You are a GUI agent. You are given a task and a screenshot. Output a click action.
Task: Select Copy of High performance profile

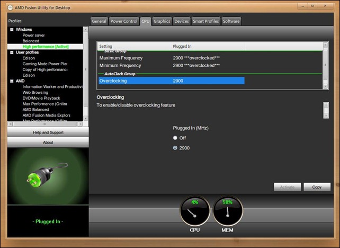click(x=45, y=69)
